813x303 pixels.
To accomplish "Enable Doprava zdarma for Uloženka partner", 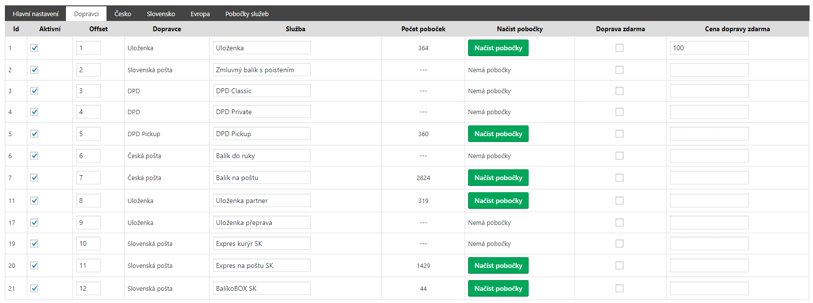I will point(620,201).
